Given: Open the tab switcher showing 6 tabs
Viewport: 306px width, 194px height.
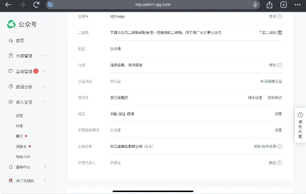Looking at the screenshot, I should coord(284,4).
